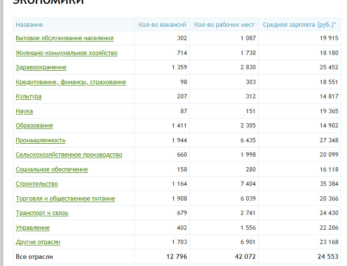Screen dimensions: 347x266
Task: Click the Кол-во вакансий column header
Action: pyautogui.click(x=162, y=25)
